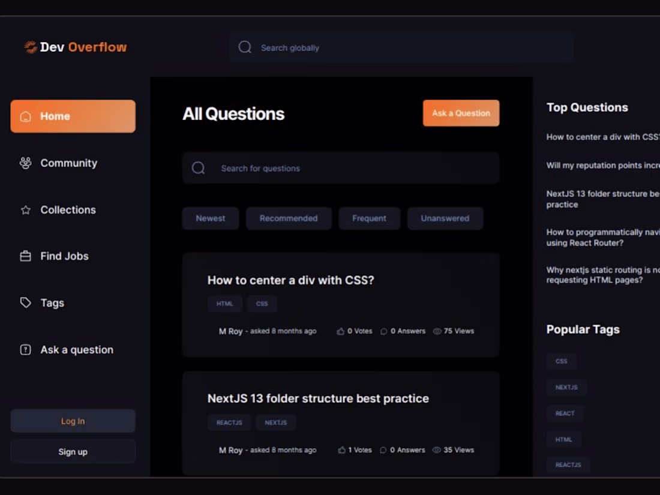
Task: Upvote the CSS question via the thumbs-up icon
Action: pos(340,331)
